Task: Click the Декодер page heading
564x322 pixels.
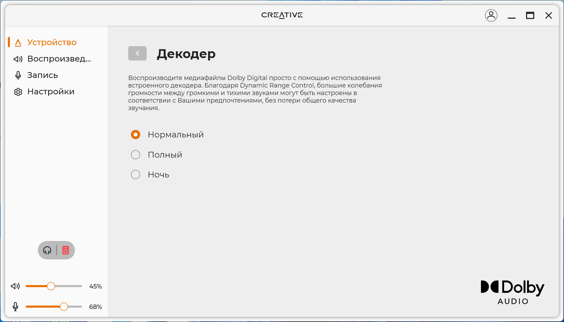Action: tap(186, 54)
